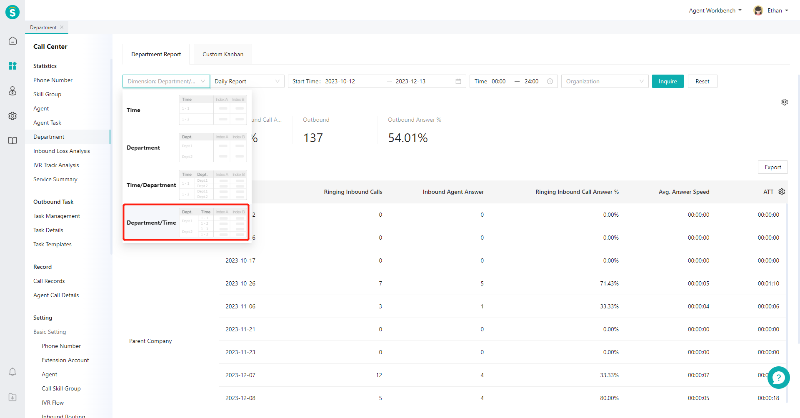Expand Basic Setting group
800x418 pixels.
50,332
